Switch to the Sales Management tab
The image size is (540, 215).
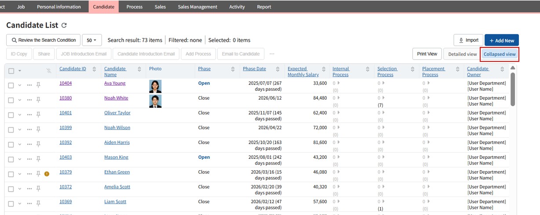point(197,7)
